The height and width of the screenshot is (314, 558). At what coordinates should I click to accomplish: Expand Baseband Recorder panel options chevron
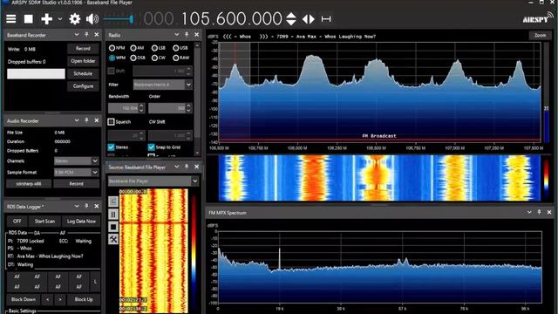[x=77, y=35]
